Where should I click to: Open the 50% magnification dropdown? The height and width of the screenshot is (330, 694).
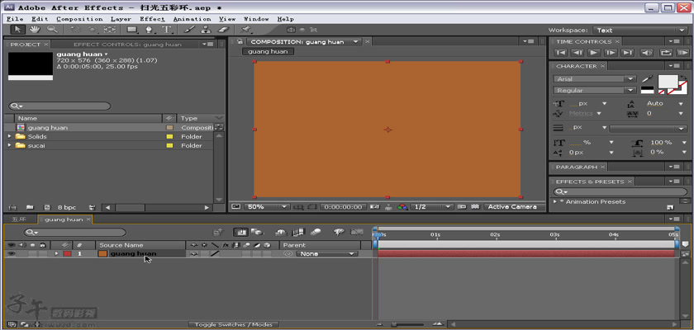(x=267, y=207)
